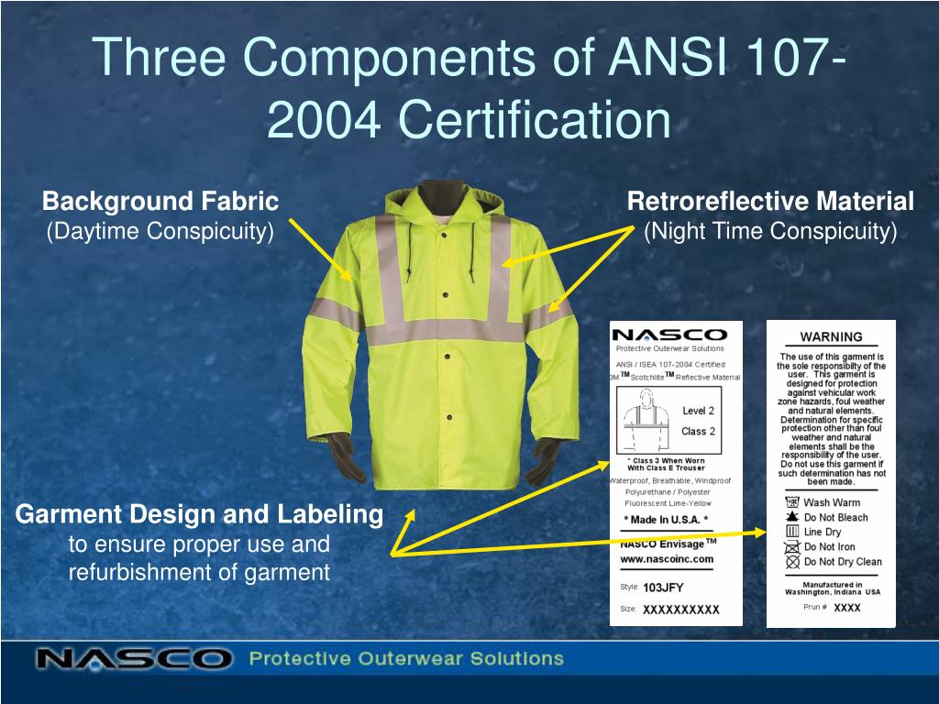The width and height of the screenshot is (939, 704).
Task: Click 'ANSI / ISEA 107-2004 Certified' line
Action: [670, 364]
